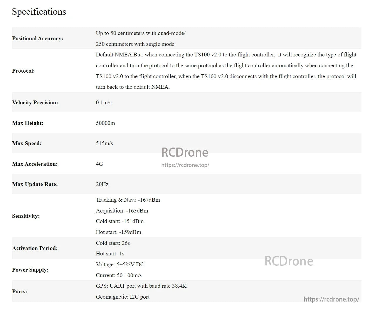Click the Max Height label
Image resolution: width=370 pixels, height=313 pixels.
[28, 123]
